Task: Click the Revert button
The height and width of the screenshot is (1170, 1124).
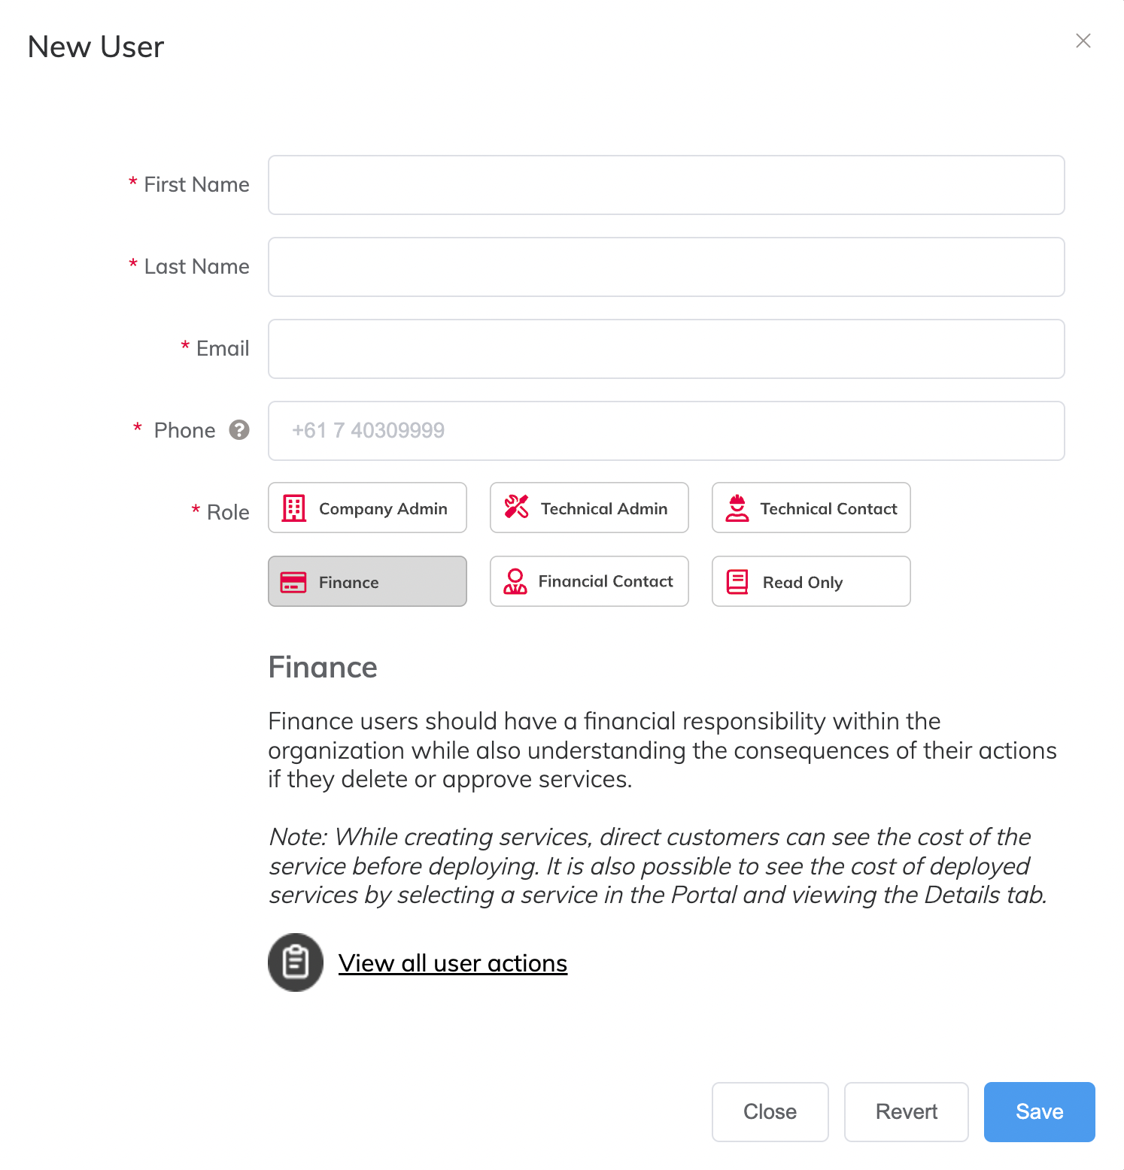Action: 906,1111
